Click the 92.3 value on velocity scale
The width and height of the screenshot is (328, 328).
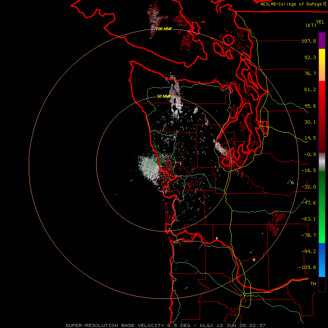(310, 57)
